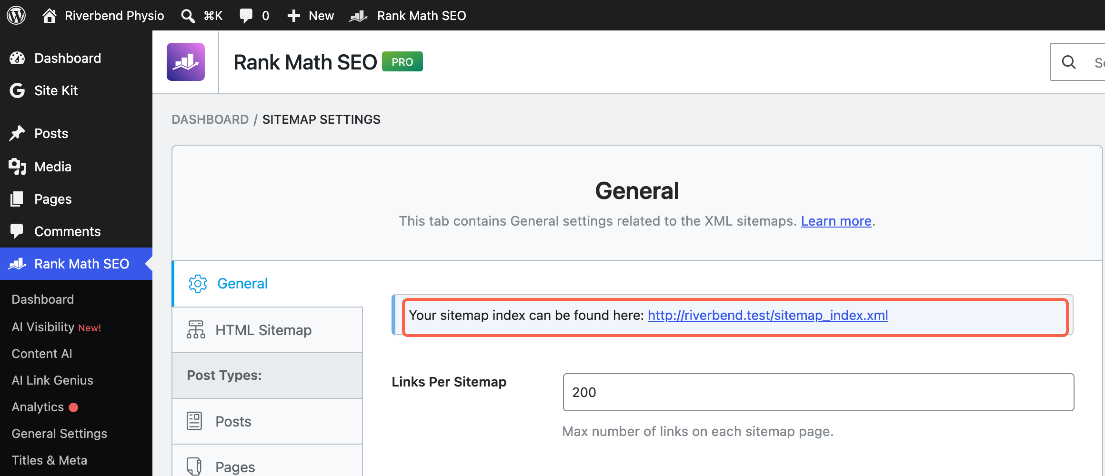Click into the Links Per Sitemap field
Viewport: 1105px width, 476px height.
(x=818, y=392)
